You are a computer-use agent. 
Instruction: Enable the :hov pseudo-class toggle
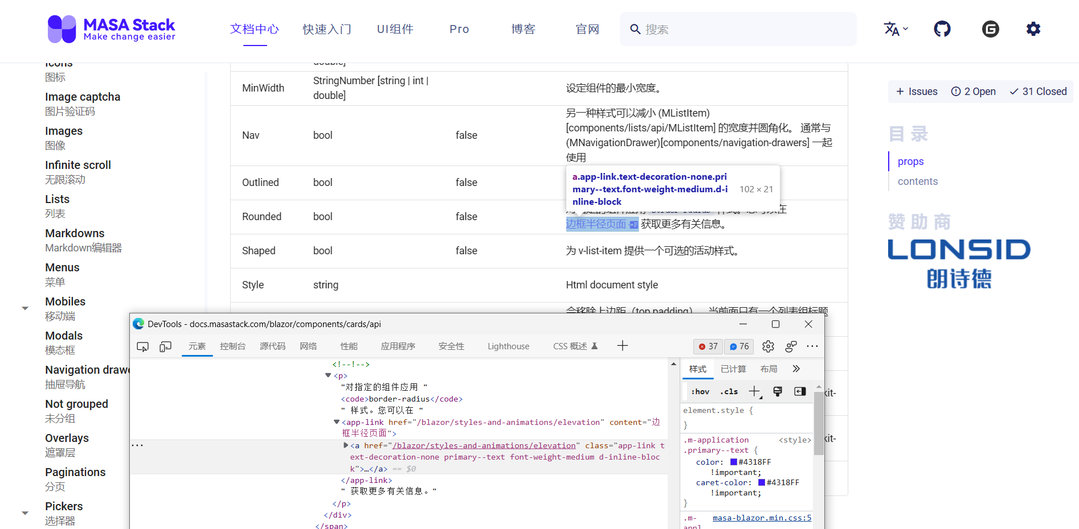tap(700, 391)
